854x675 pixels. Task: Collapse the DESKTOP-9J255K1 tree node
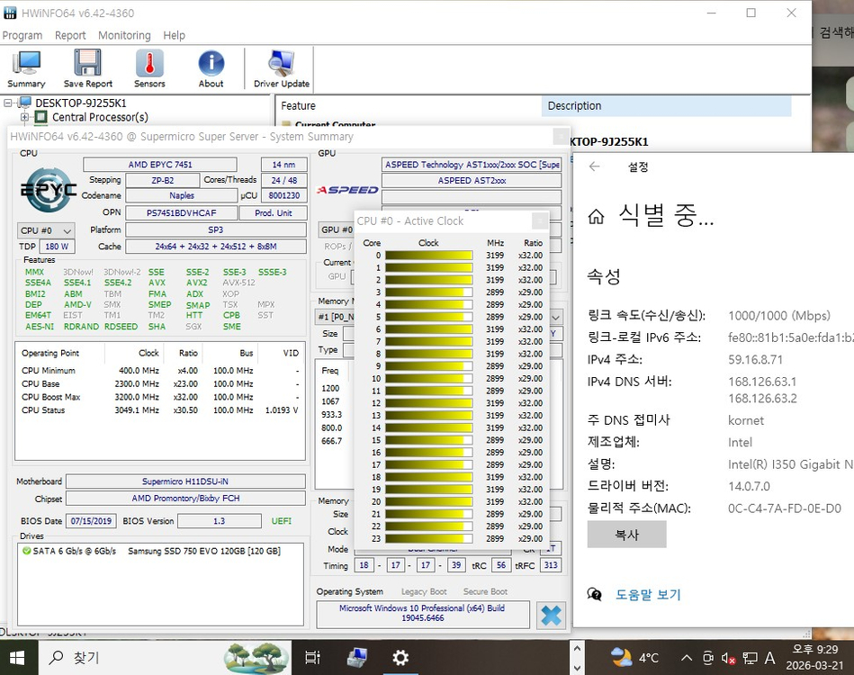coord(7,103)
